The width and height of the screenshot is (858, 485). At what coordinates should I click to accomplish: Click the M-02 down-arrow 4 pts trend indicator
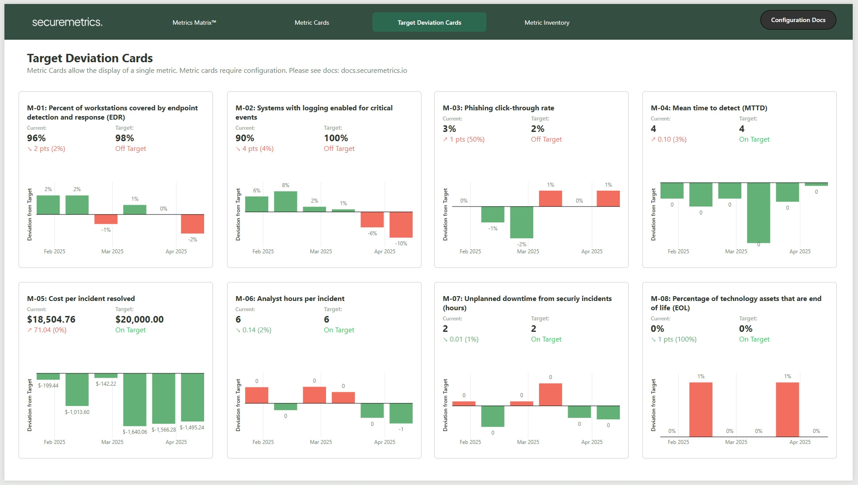coord(254,149)
